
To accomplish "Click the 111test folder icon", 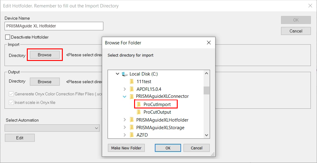I will pyautogui.click(x=132, y=81).
